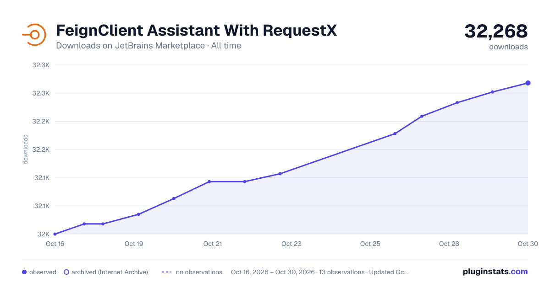Image resolution: width=550 pixels, height=288 pixels.
Task: Click the latest Oct 30 large data point
Action: (x=528, y=83)
